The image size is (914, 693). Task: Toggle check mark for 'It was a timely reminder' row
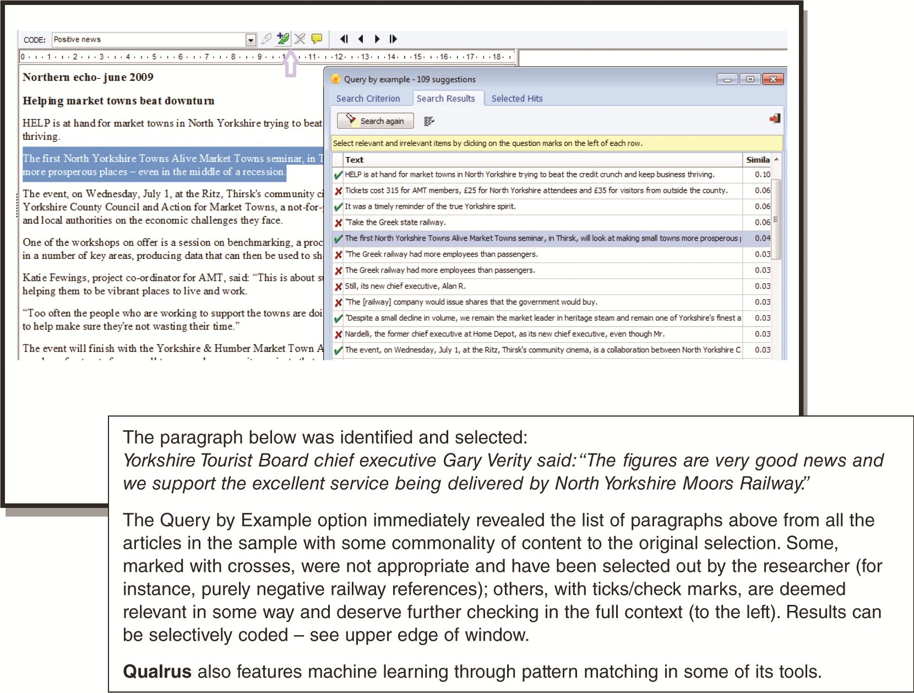pos(338,207)
